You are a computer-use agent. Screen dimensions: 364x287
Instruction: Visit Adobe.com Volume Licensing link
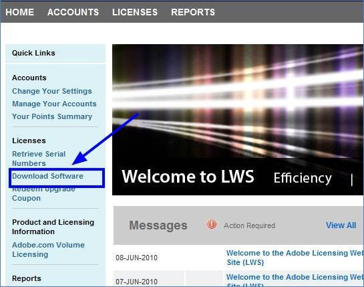coord(48,250)
